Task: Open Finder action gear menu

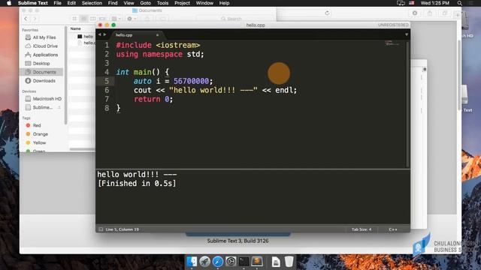Action: [x=132, y=19]
